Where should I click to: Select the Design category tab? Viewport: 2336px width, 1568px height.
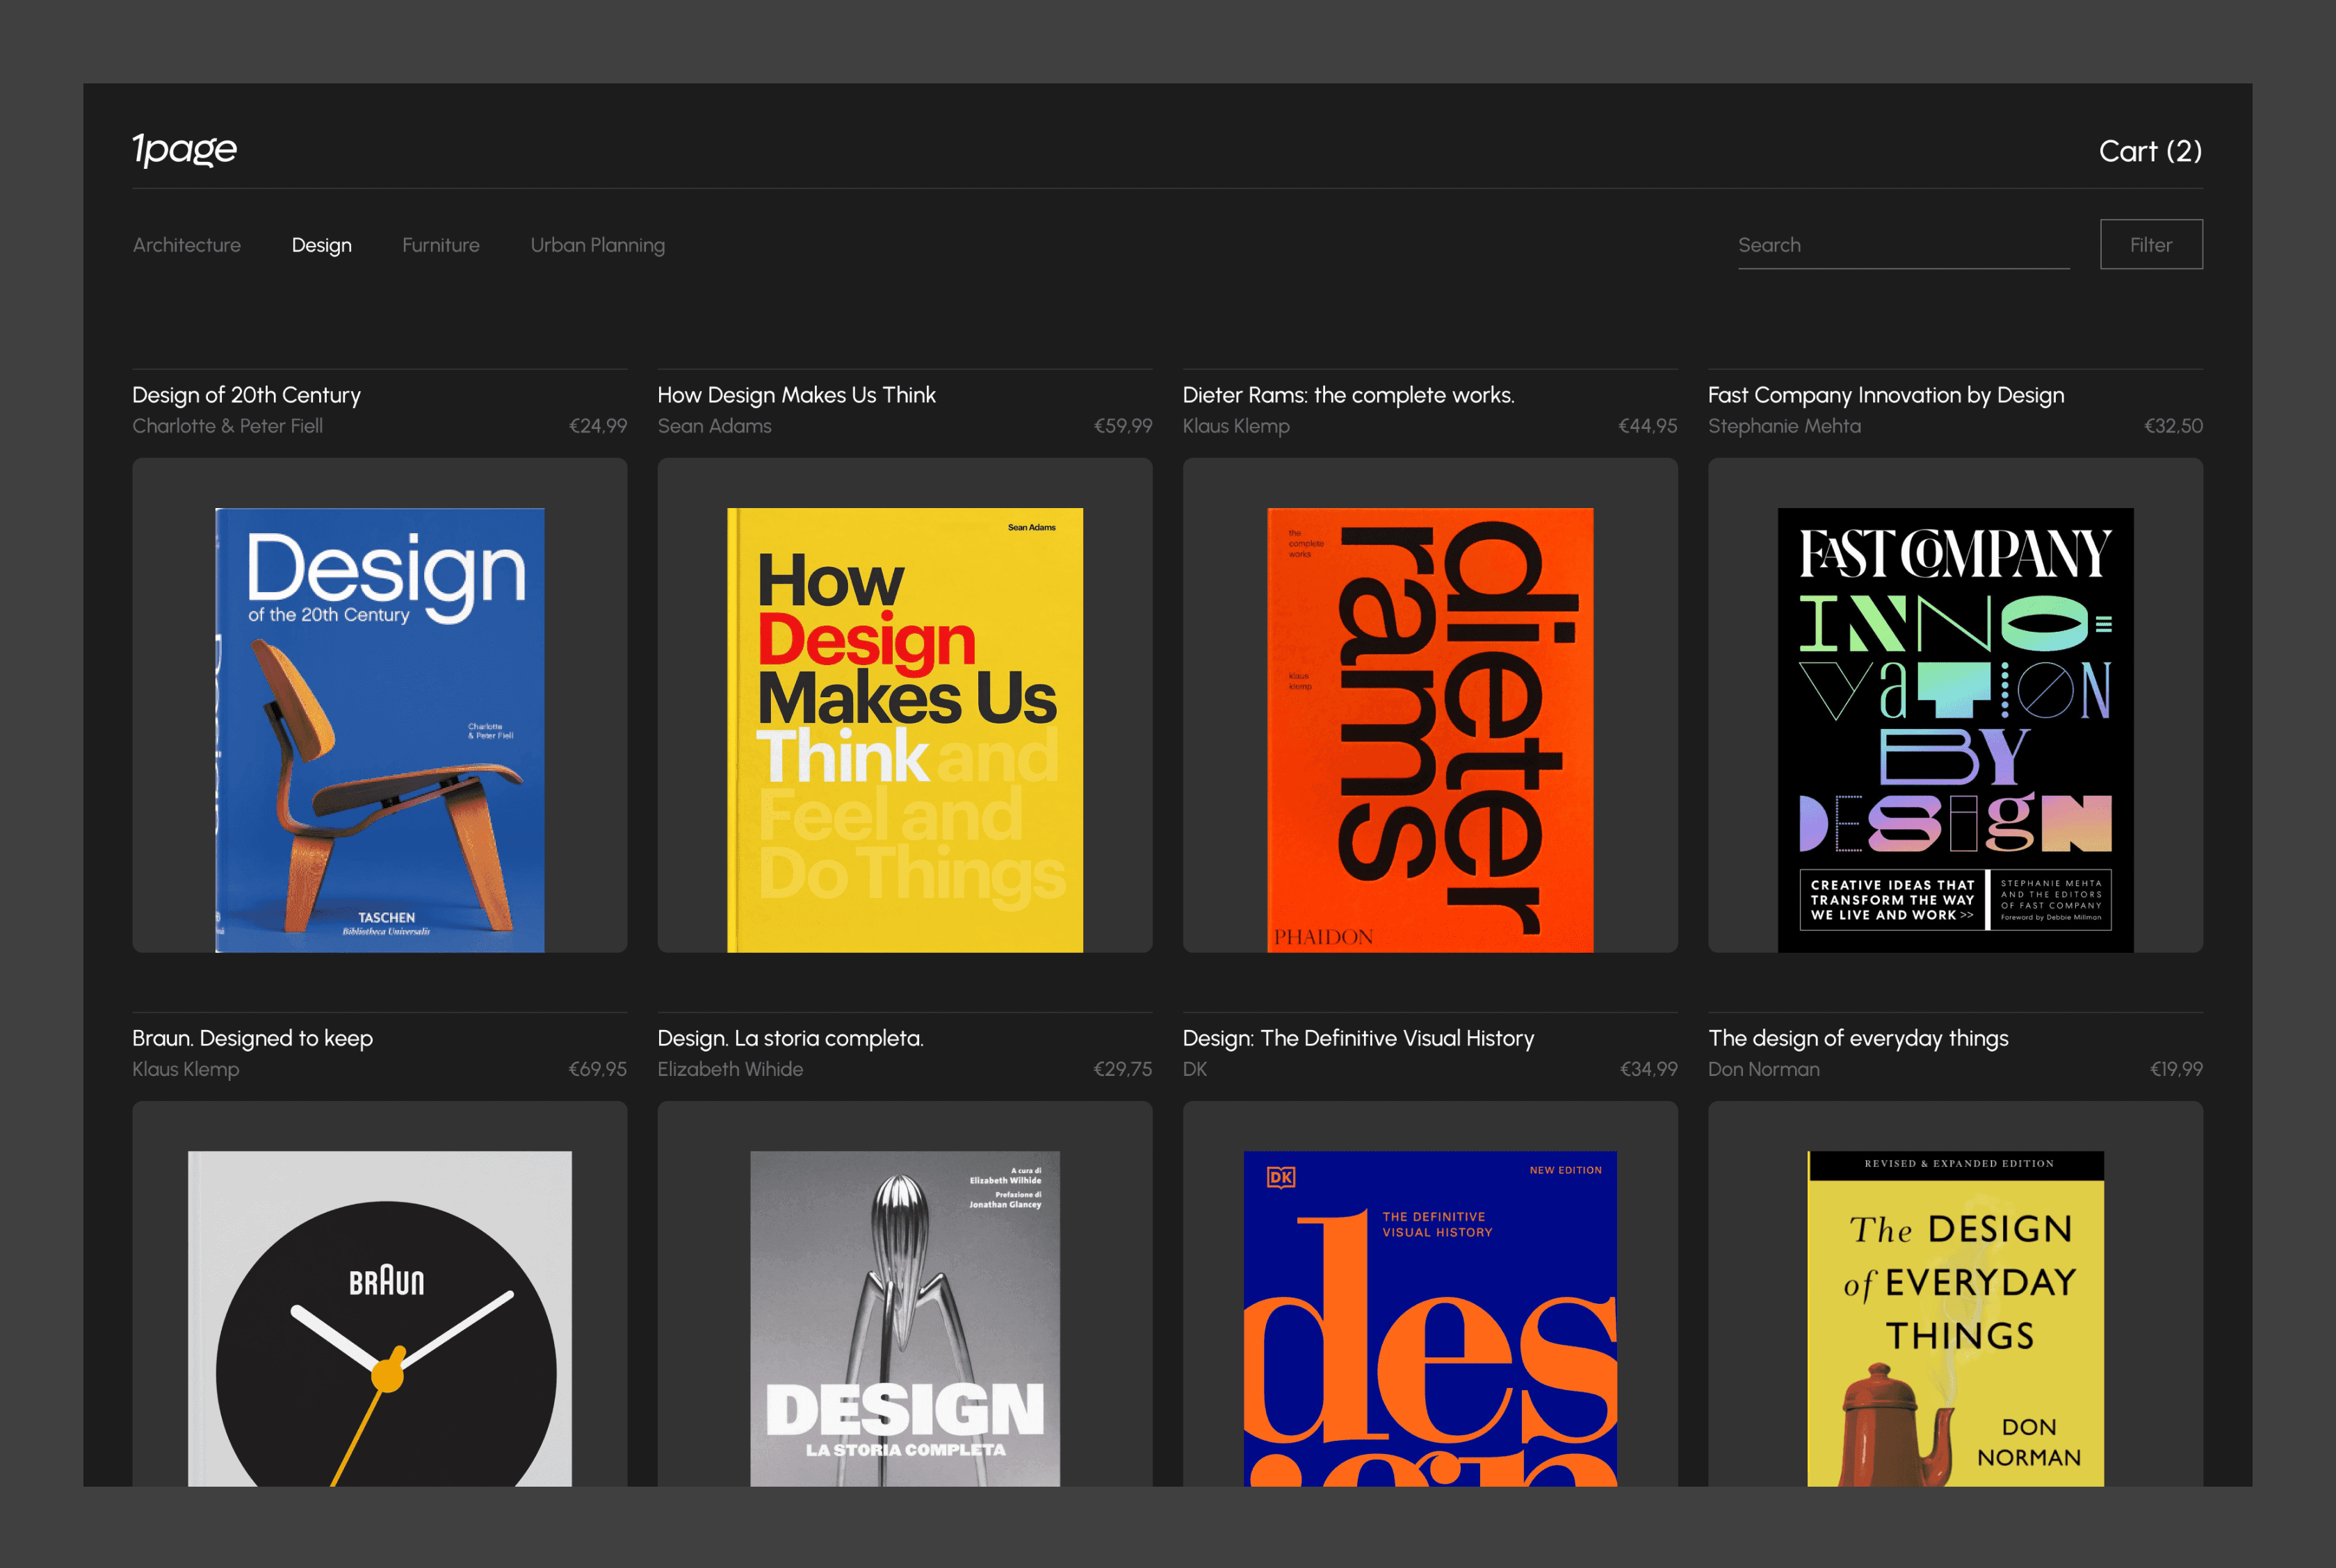tap(321, 245)
